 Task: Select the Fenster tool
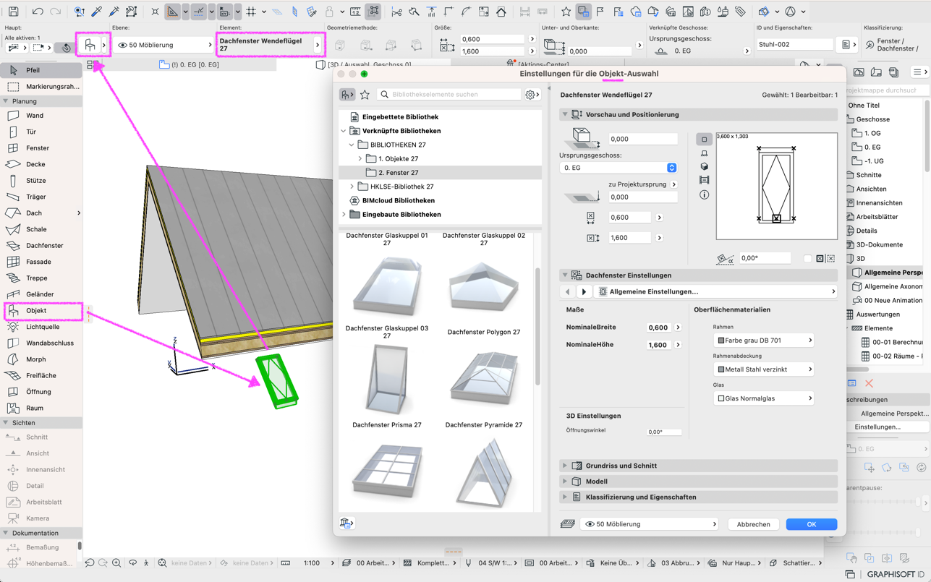click(x=41, y=148)
